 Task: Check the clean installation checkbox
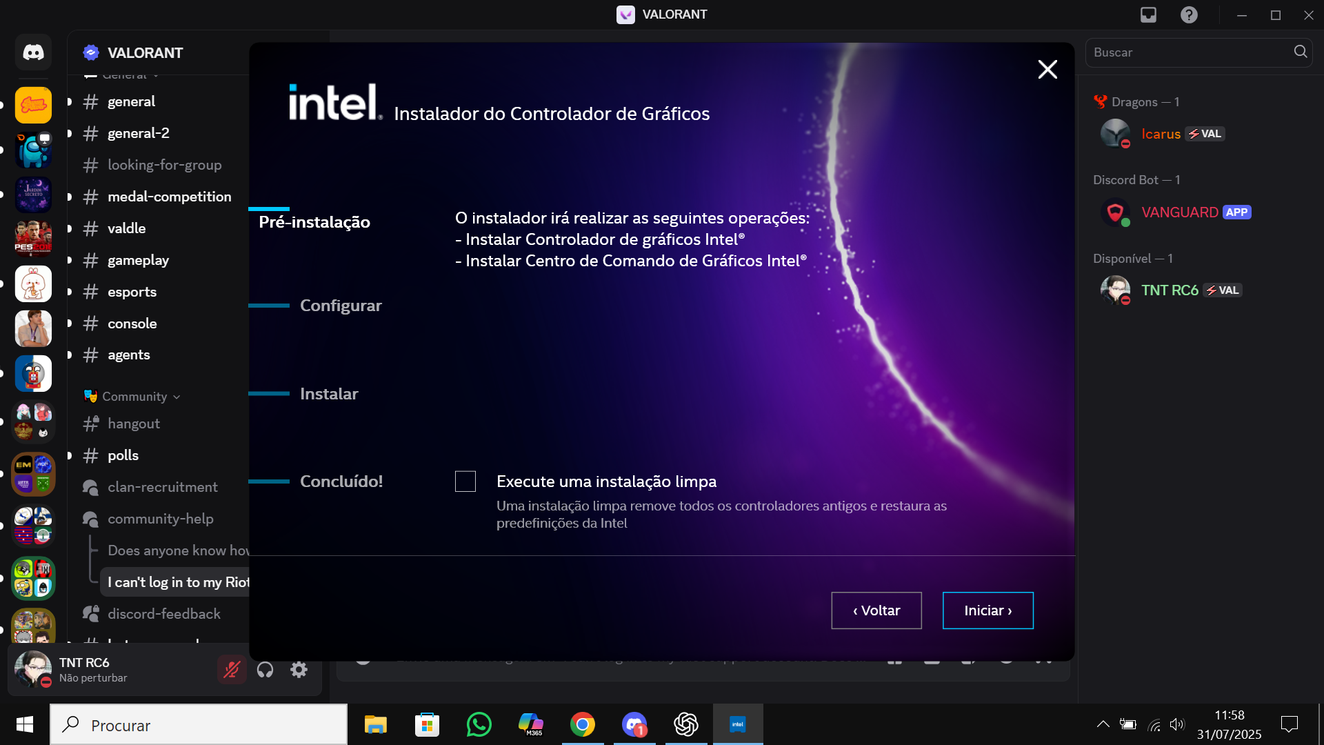(x=465, y=481)
